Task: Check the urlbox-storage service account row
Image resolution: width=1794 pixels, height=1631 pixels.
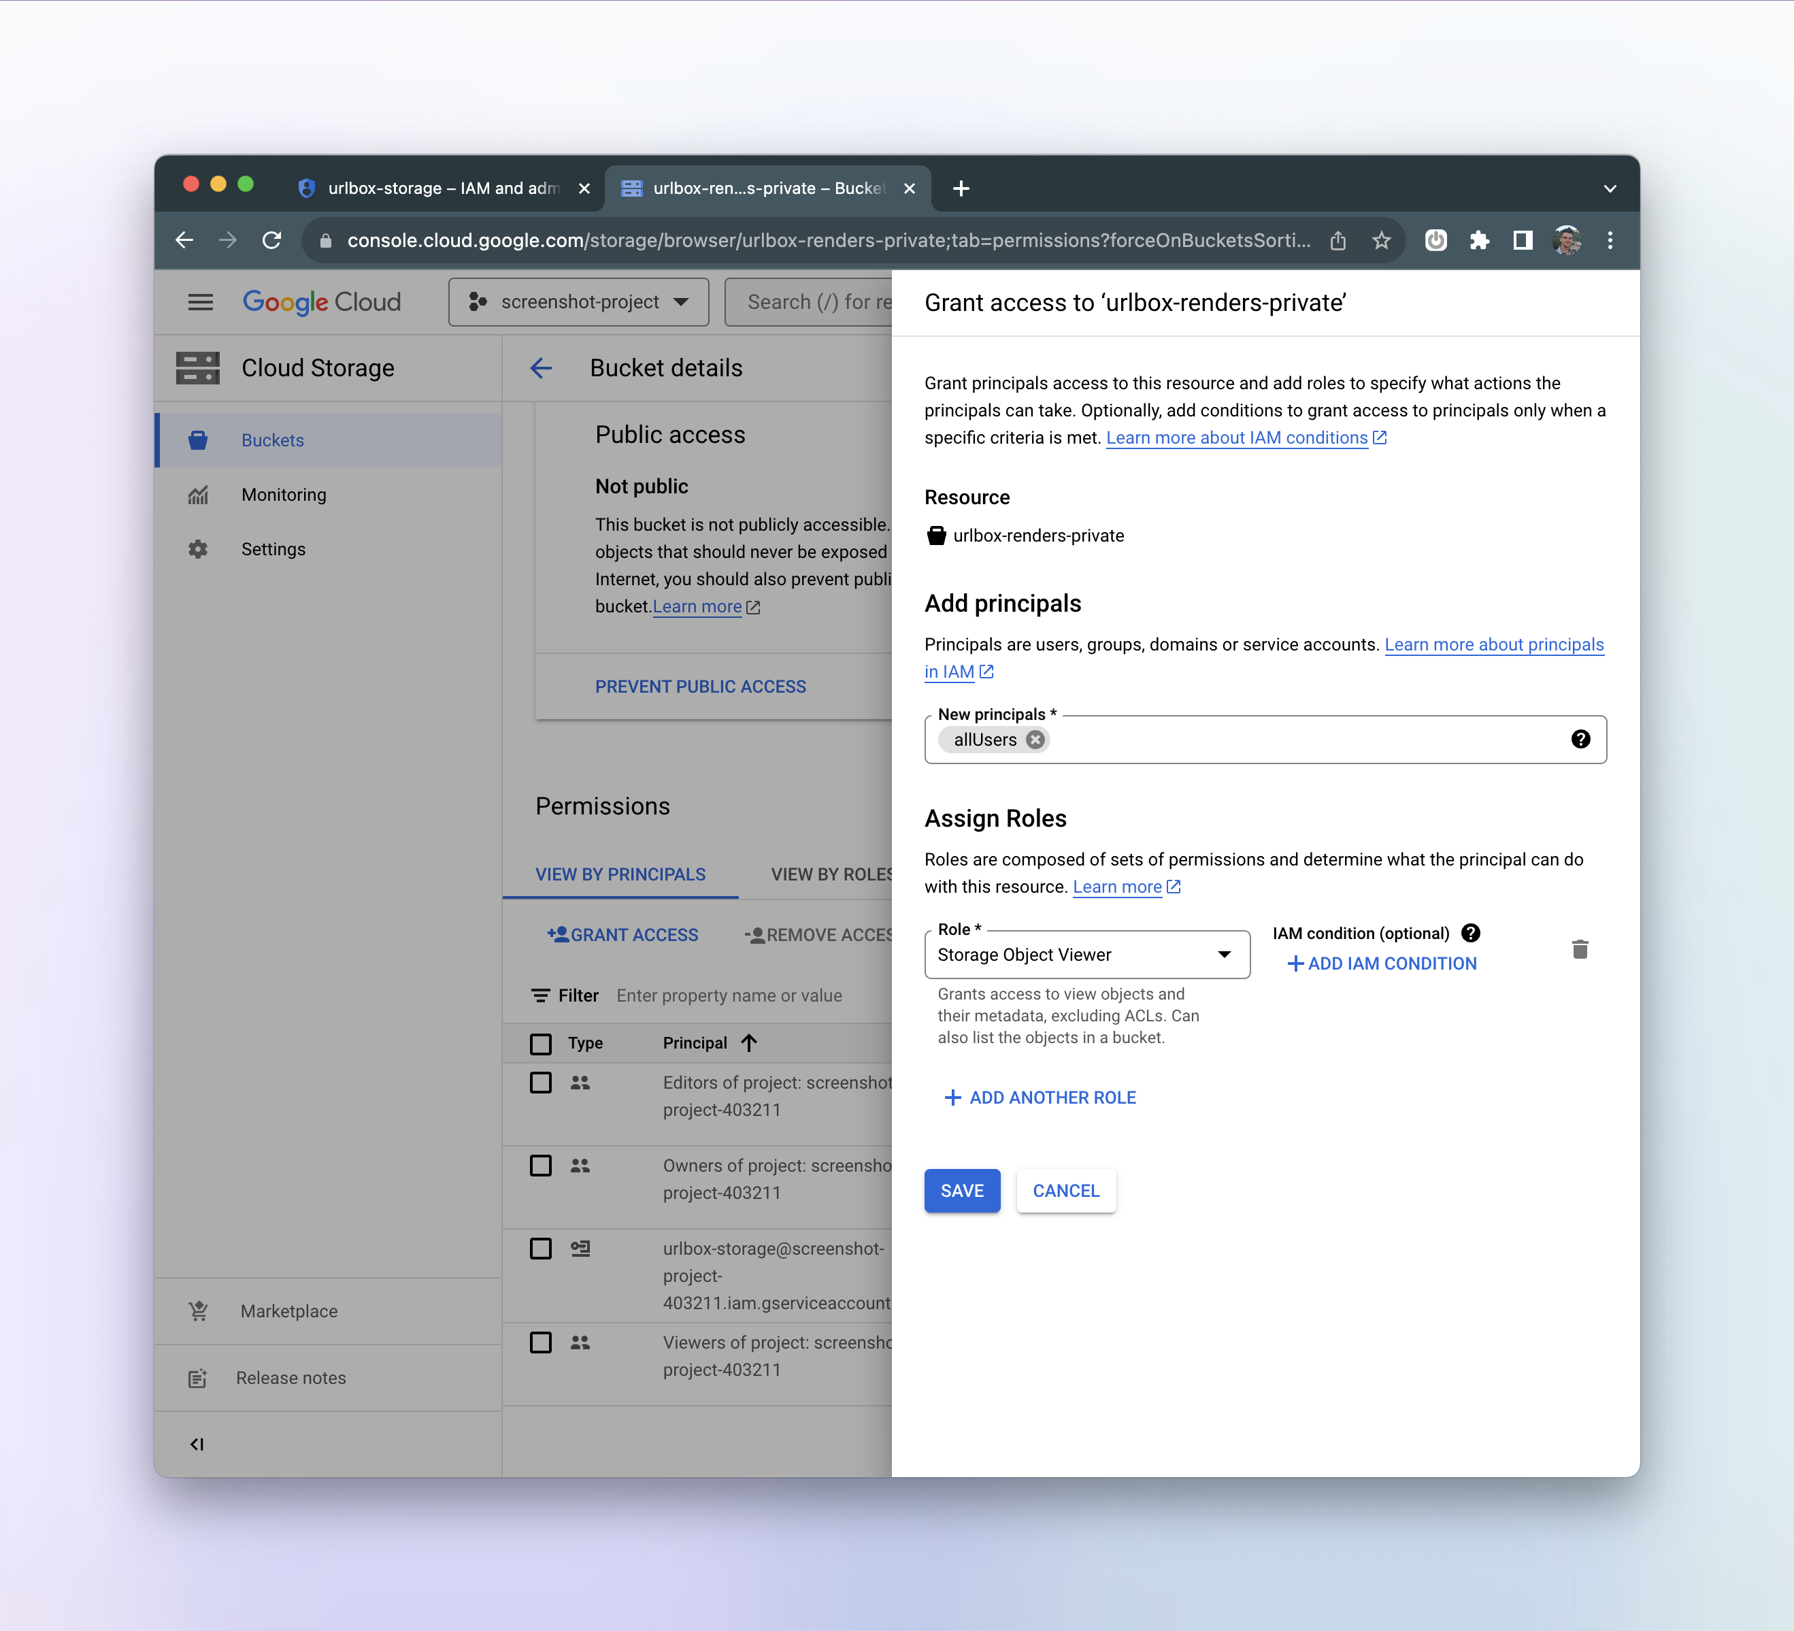Action: coord(540,1249)
